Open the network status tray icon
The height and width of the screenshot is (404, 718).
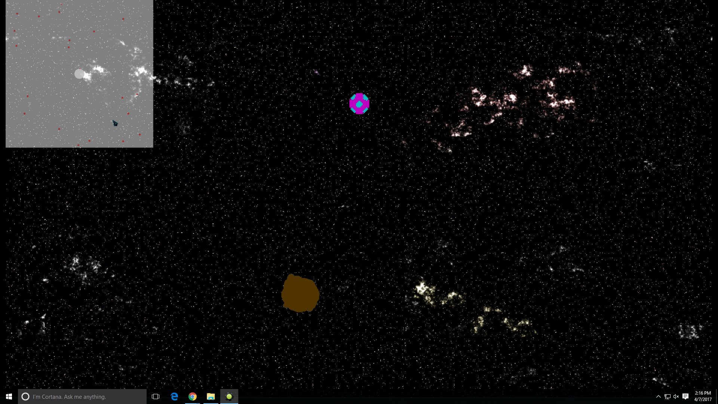(x=668, y=397)
